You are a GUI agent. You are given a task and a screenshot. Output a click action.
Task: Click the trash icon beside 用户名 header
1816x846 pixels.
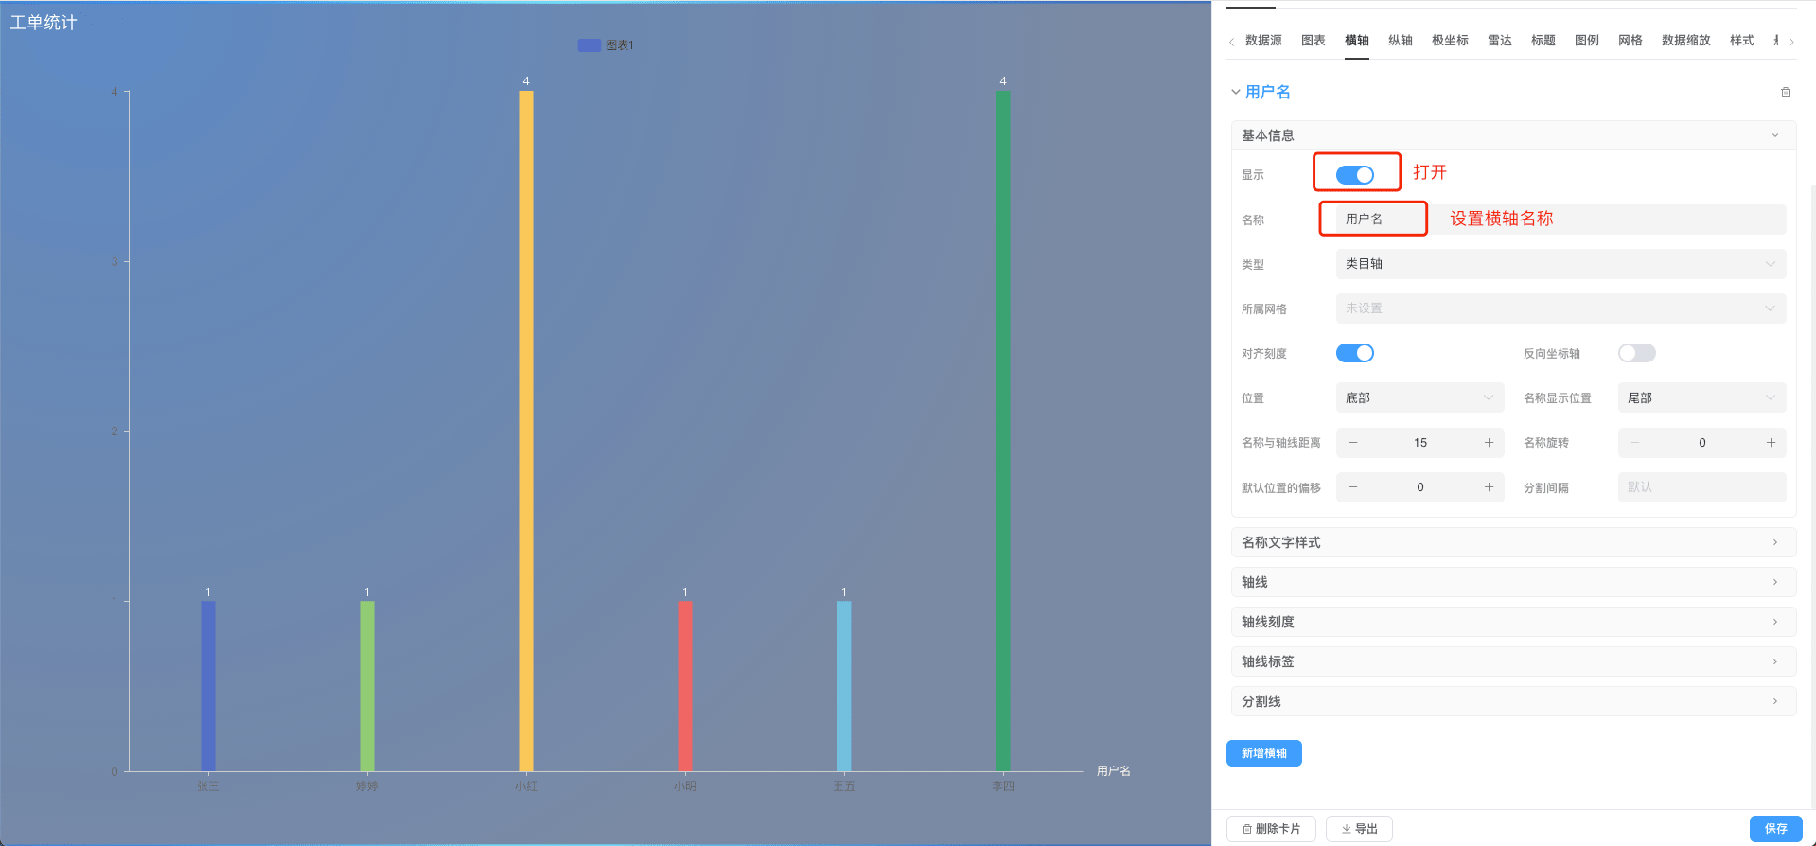pos(1785,92)
